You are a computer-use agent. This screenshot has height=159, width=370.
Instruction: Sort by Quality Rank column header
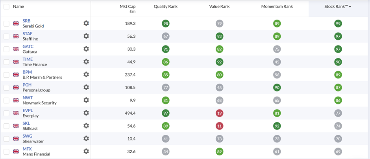coord(165,7)
